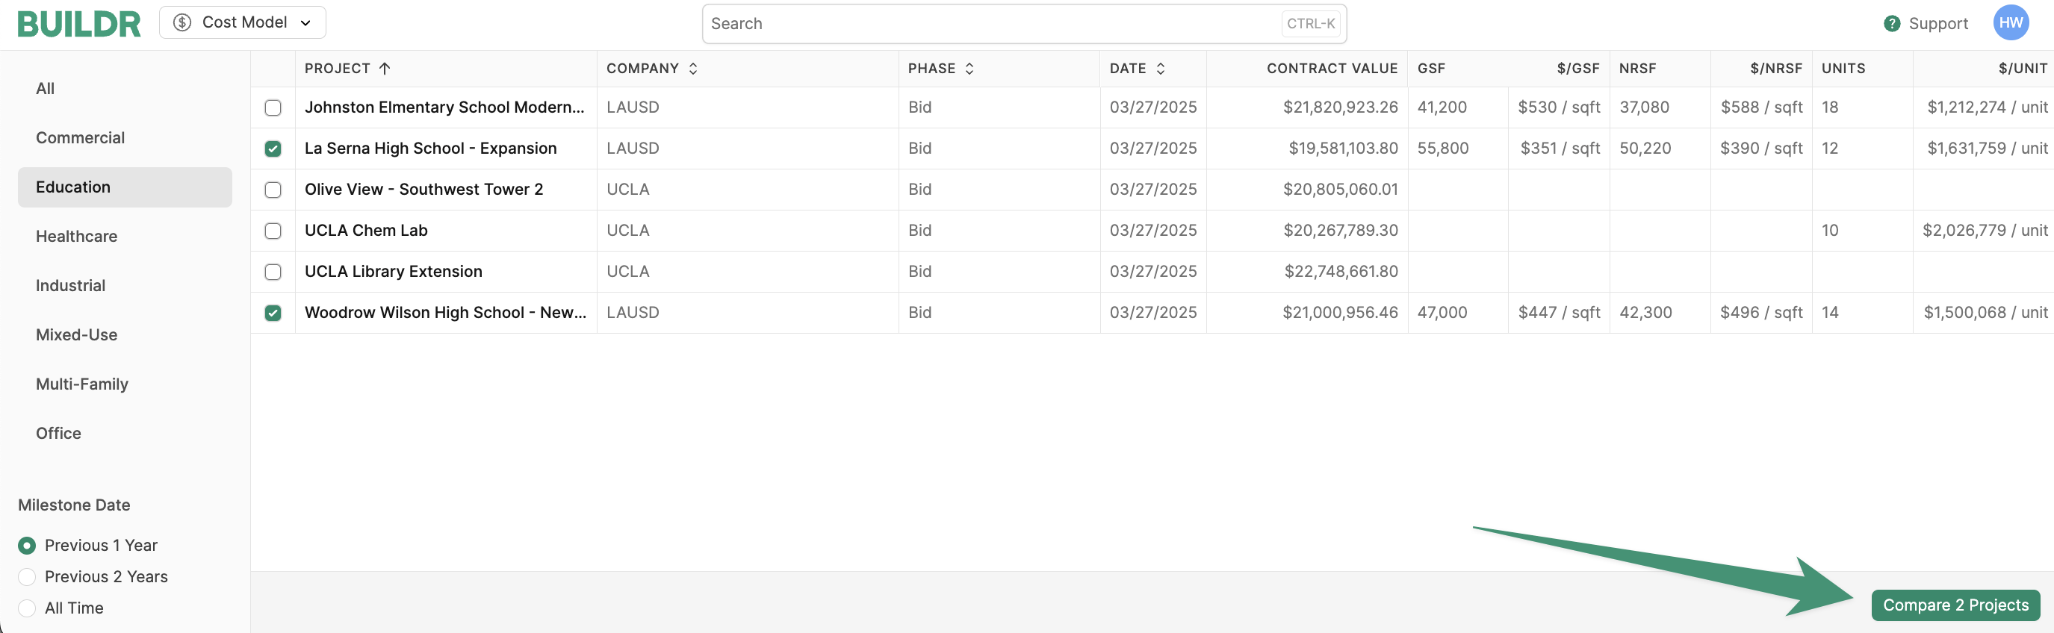Select the Healthcare category filter
This screenshot has width=2054, height=633.
125,236
